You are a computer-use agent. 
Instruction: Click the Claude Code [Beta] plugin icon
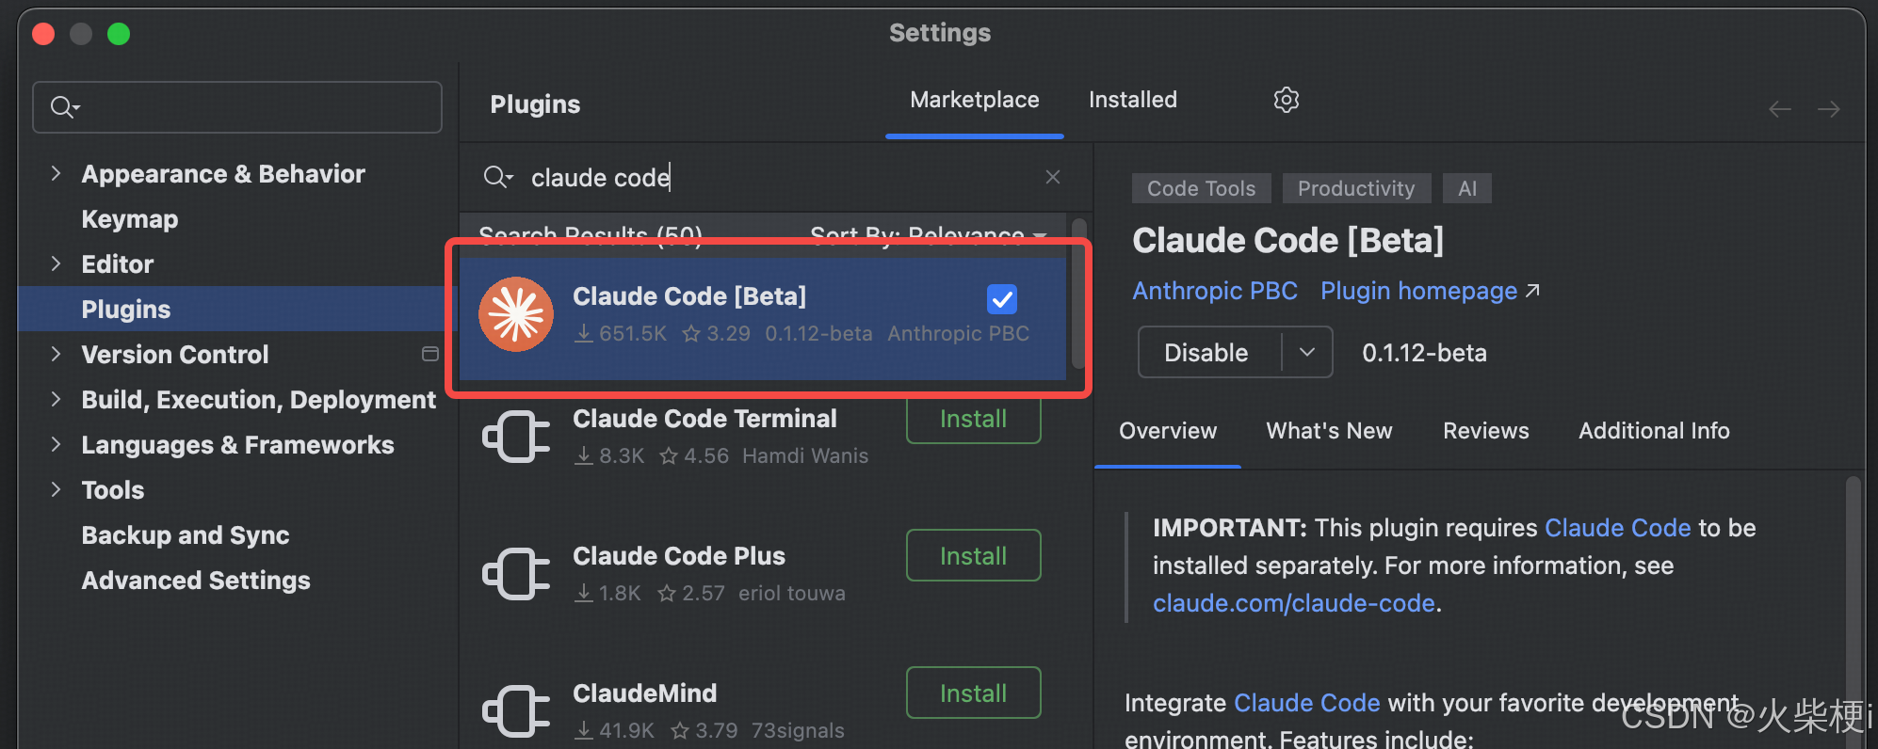click(516, 314)
